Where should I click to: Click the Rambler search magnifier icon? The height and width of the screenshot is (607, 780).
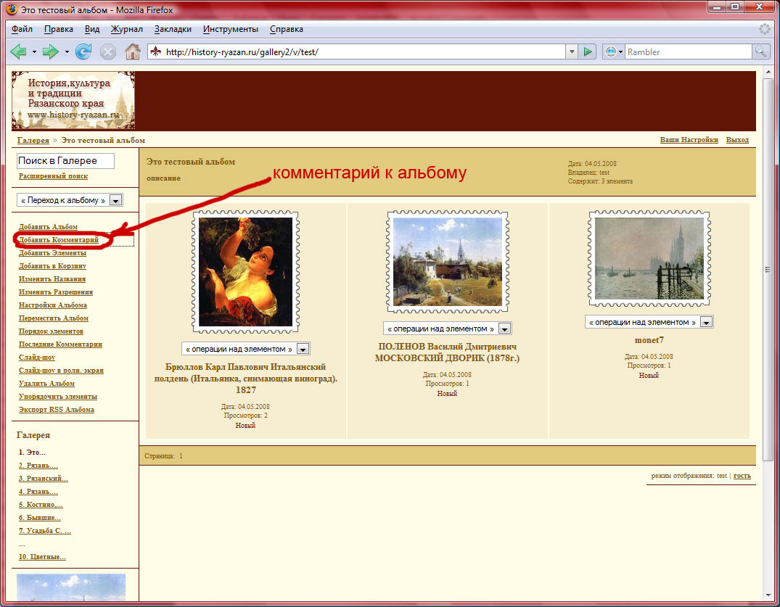760,51
